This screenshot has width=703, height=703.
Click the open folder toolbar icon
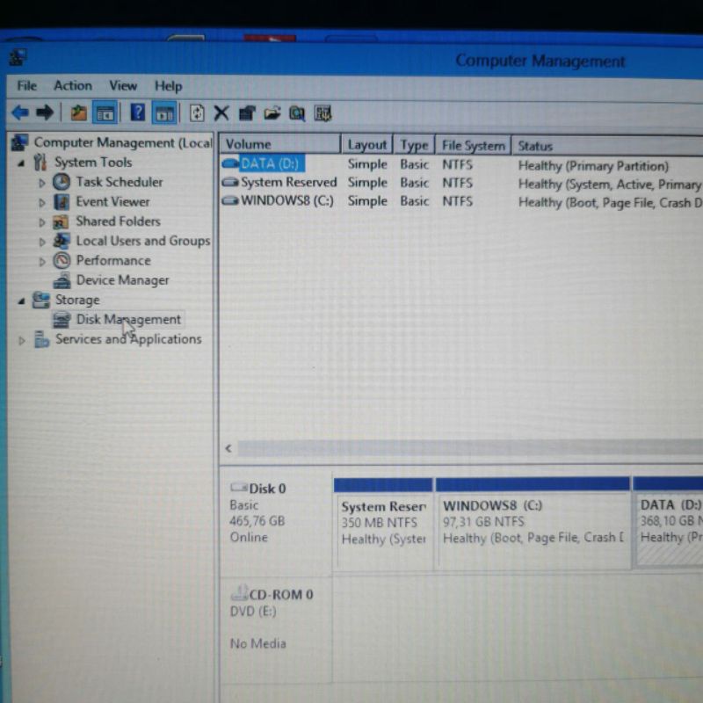tap(272, 112)
